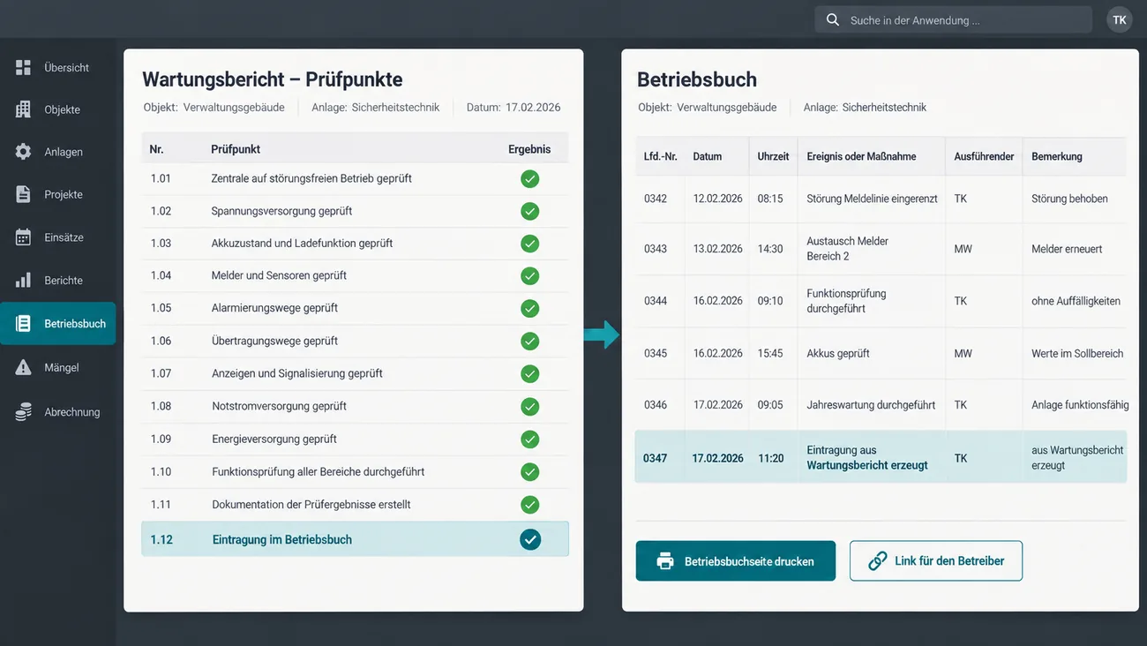
Task: Click the Betriebsbuchseite drucken button
Action: [x=735, y=561]
